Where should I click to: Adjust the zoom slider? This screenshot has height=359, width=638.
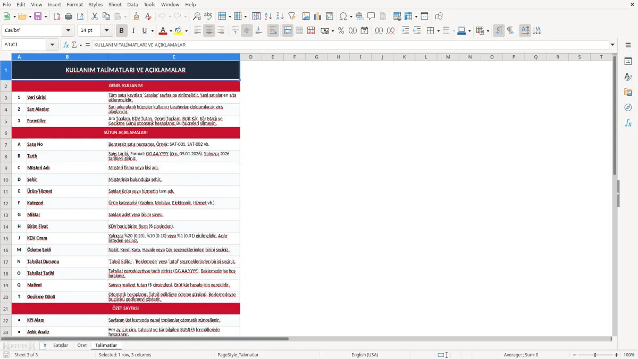pos(595,355)
